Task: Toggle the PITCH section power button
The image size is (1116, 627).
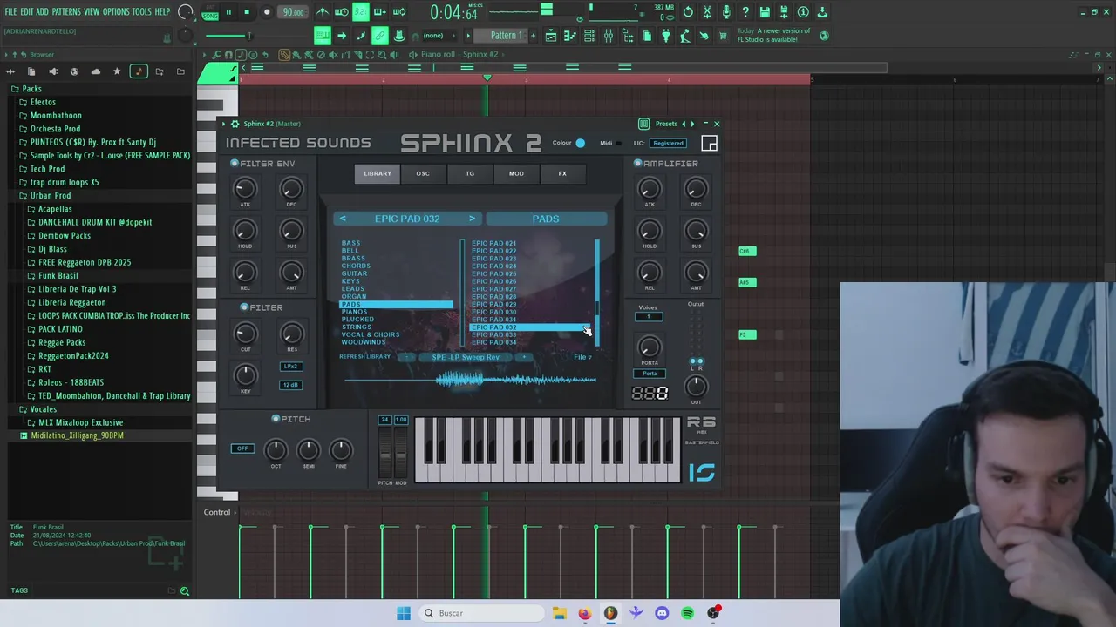Action: click(x=276, y=419)
